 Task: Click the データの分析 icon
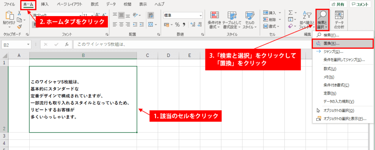pos(339,20)
